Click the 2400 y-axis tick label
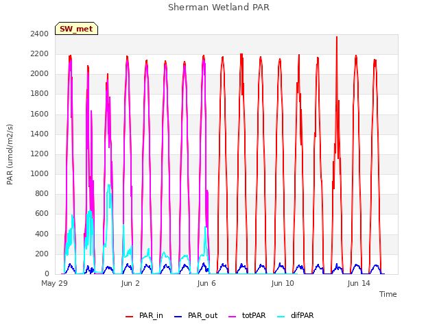The width and height of the screenshot is (439, 329). coord(40,34)
